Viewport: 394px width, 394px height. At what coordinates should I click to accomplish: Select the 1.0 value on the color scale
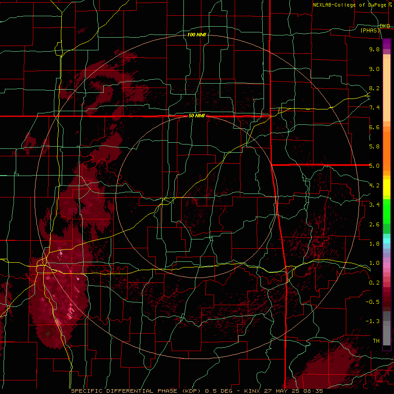click(374, 263)
